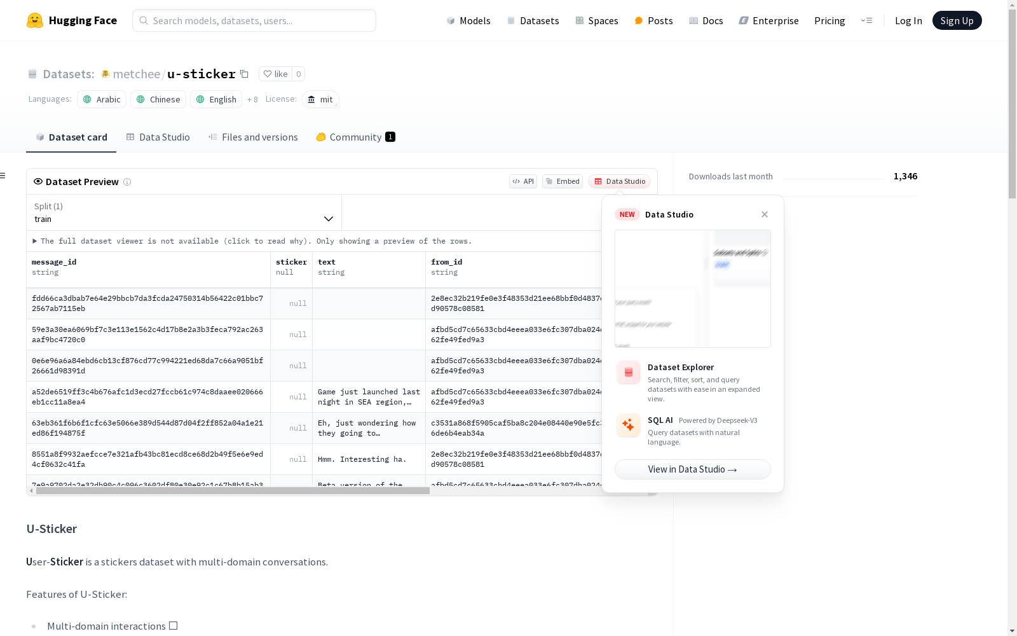
Task: Click message_id cell starting fdd66ca3dbab
Action: point(148,303)
